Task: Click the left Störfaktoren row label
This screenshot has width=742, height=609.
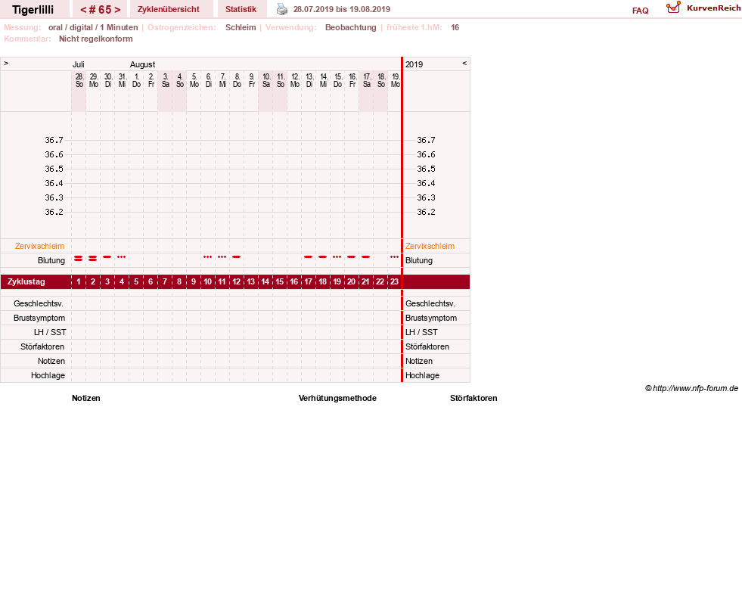Action: click(42, 346)
